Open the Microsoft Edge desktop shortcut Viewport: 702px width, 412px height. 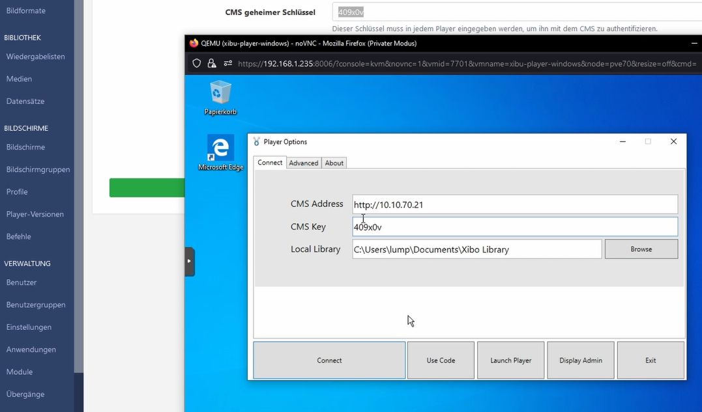(x=220, y=149)
